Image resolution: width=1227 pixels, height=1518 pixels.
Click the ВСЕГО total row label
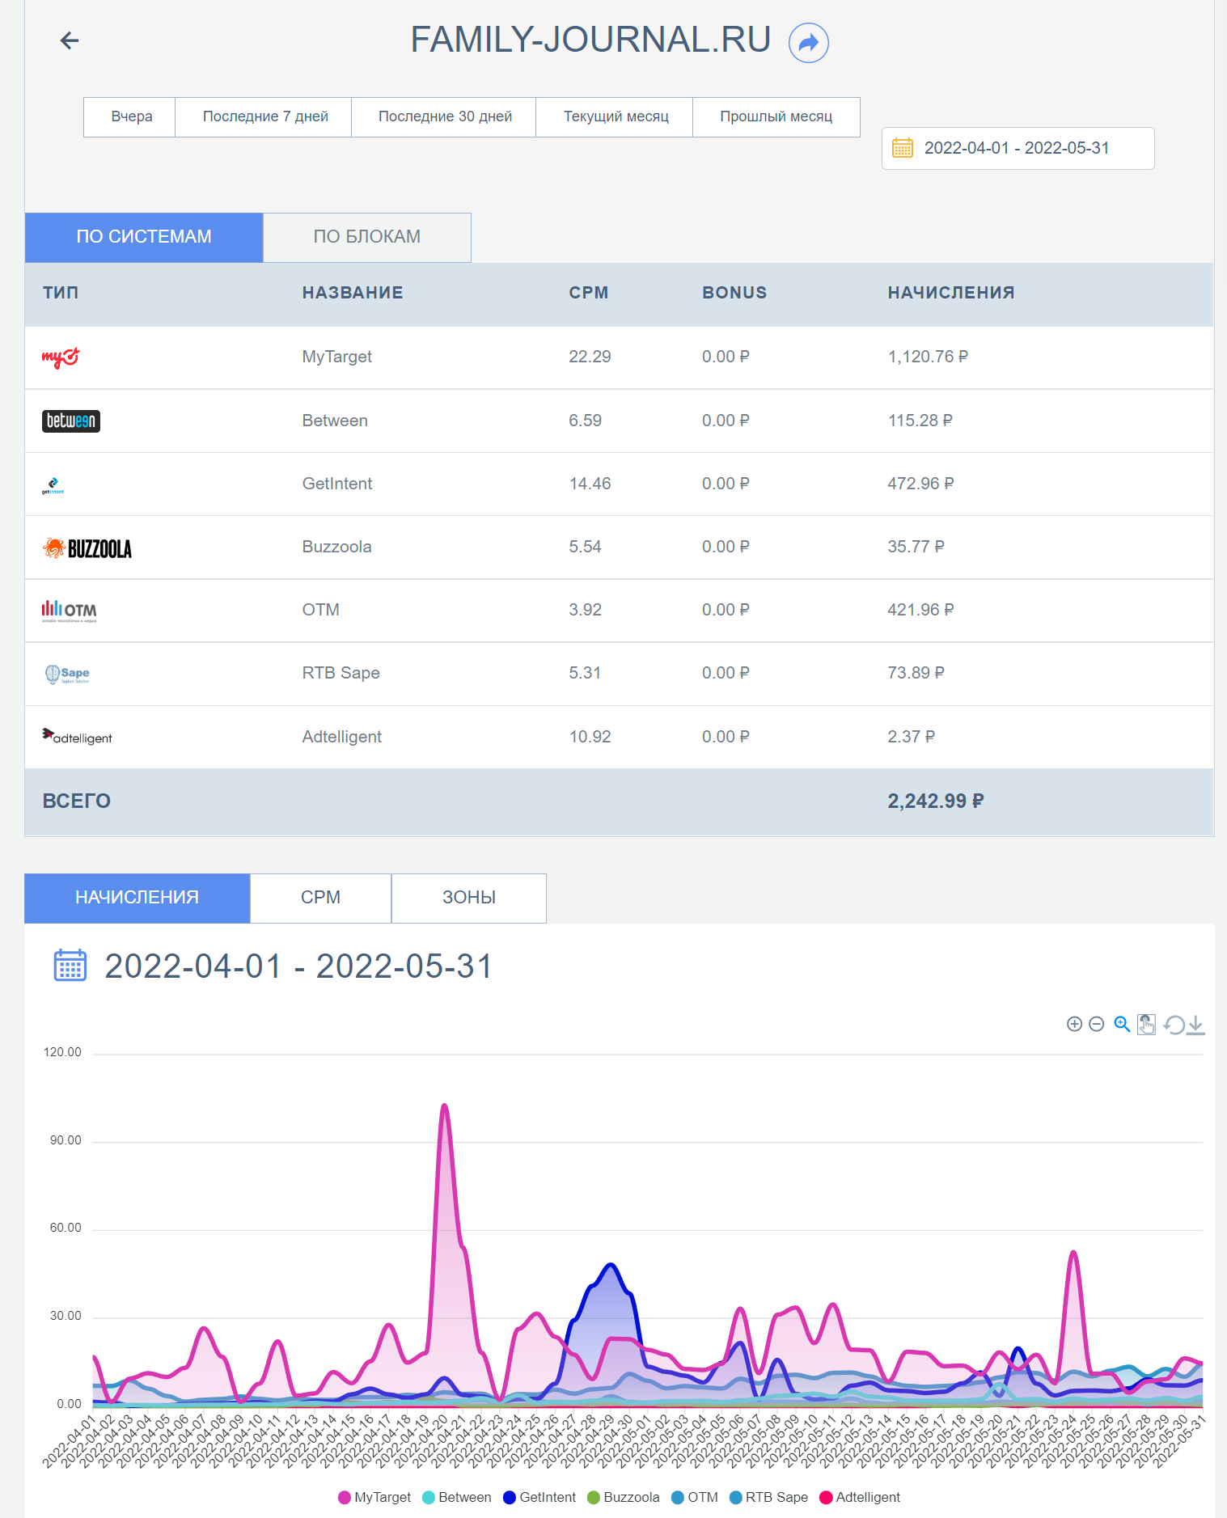[77, 801]
